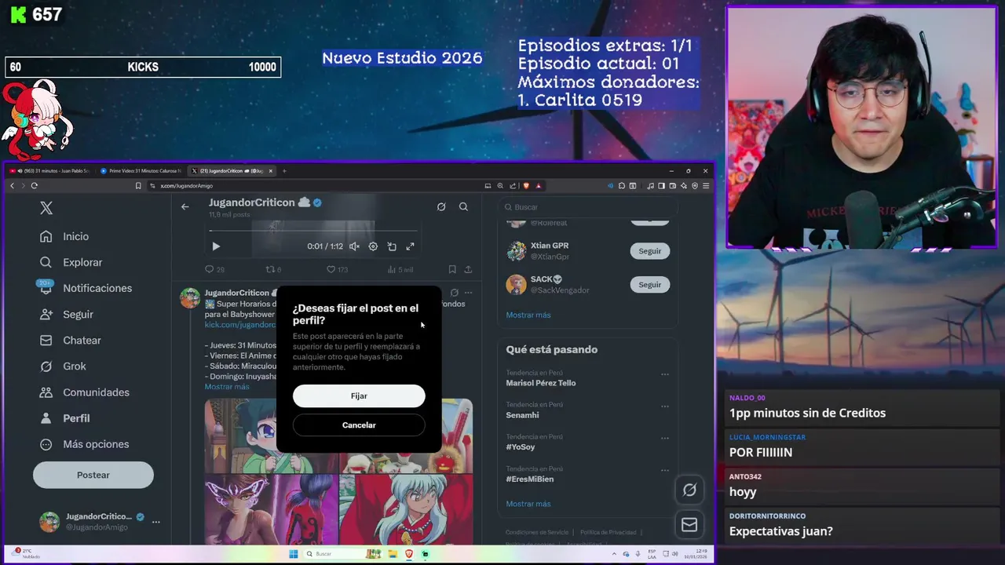The image size is (1005, 565).
Task: Open Comunidades in the sidebar
Action: coord(86,392)
